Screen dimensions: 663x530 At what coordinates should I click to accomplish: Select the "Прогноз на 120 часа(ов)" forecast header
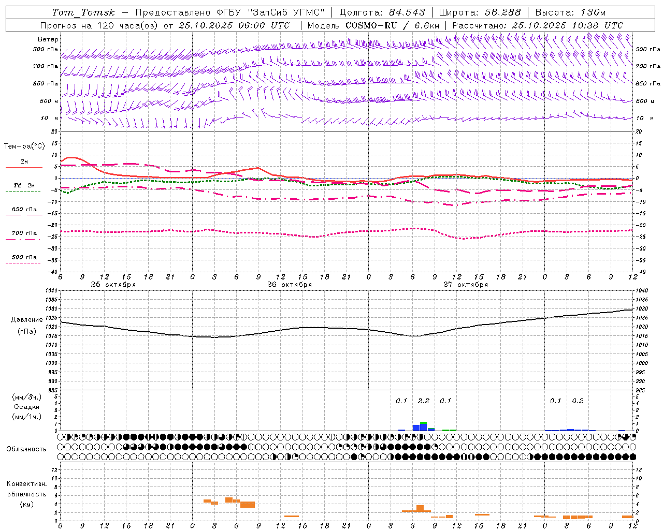pos(98,25)
